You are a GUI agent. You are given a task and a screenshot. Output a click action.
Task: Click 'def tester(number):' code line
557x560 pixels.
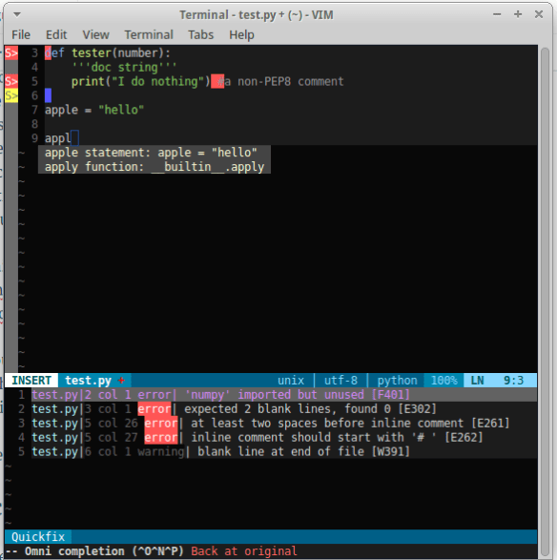point(108,52)
